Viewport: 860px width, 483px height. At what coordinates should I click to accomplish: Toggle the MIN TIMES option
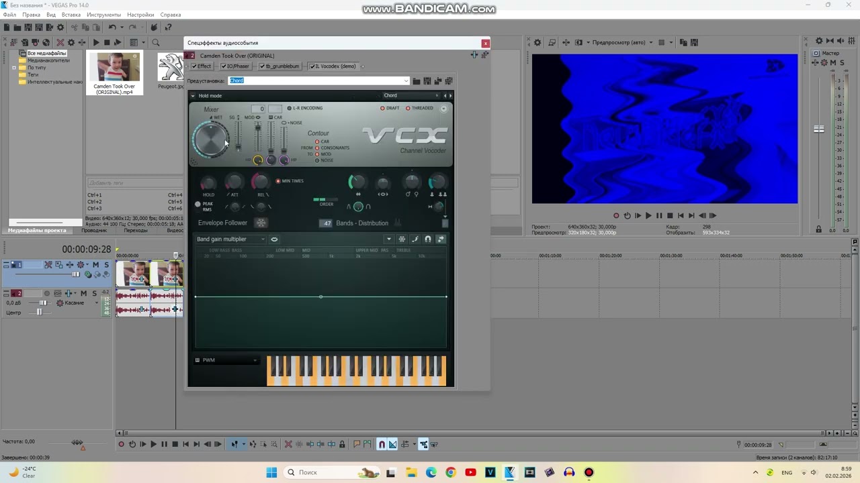[x=290, y=181]
